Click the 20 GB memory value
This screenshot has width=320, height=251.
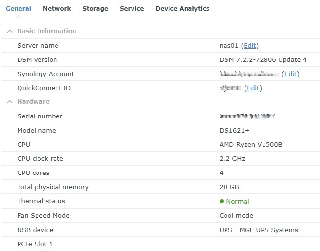click(x=229, y=187)
